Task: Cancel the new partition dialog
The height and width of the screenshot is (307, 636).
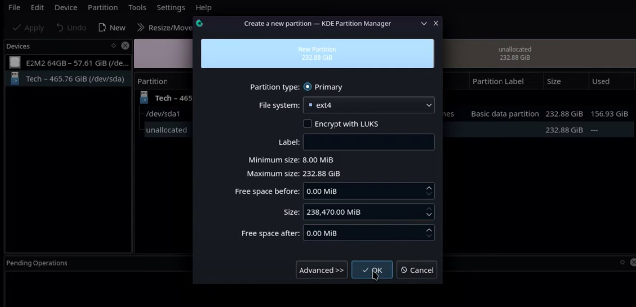Action: 416,270
